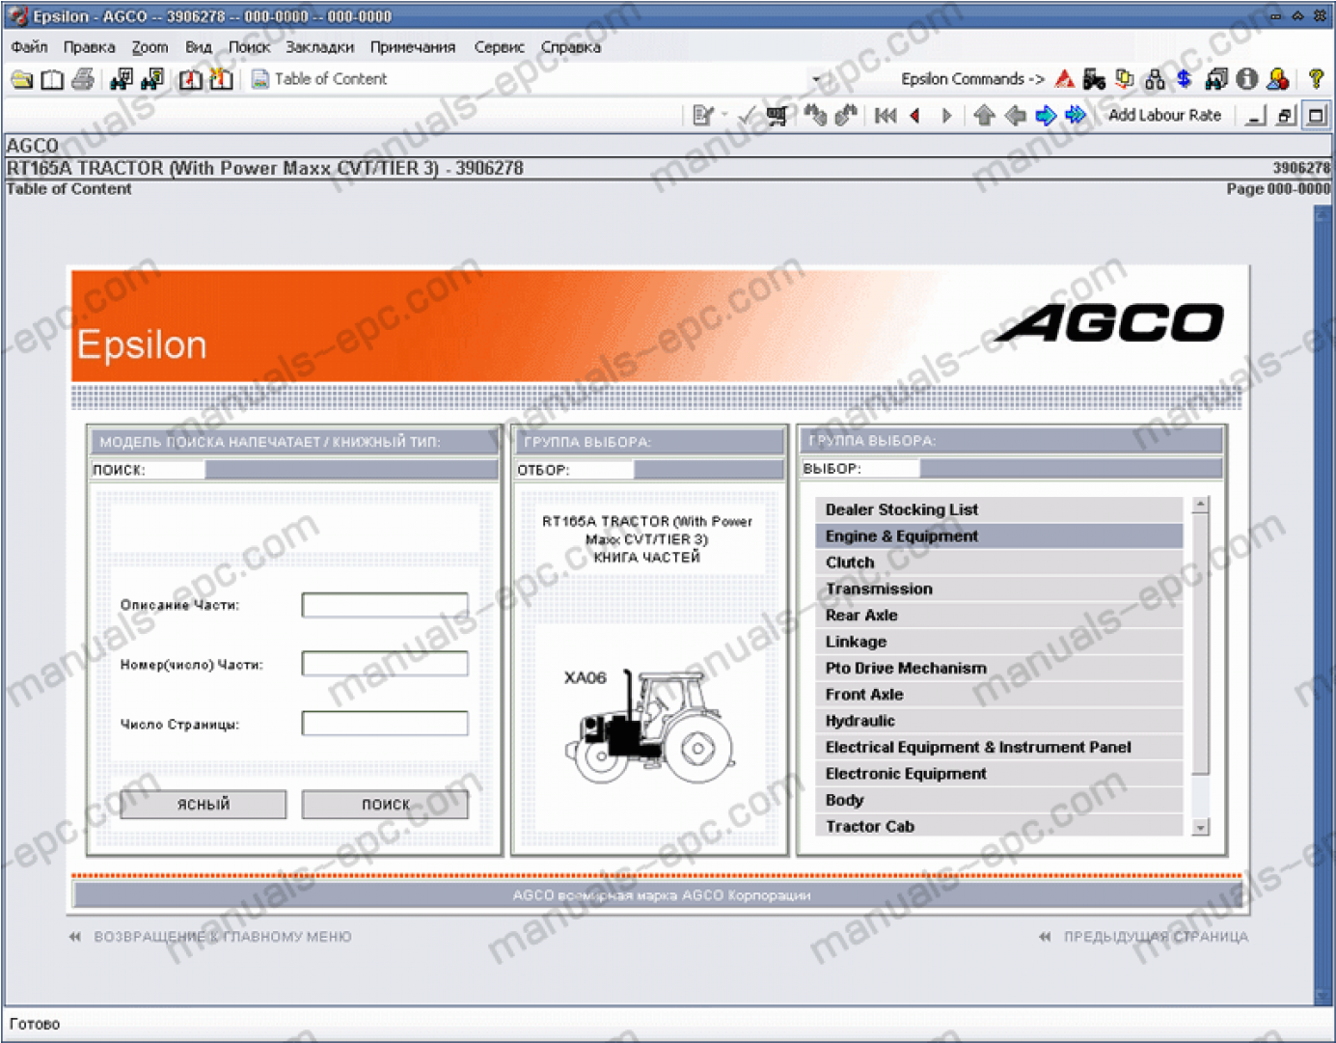Click the Print icon on the toolbar

coord(82,79)
